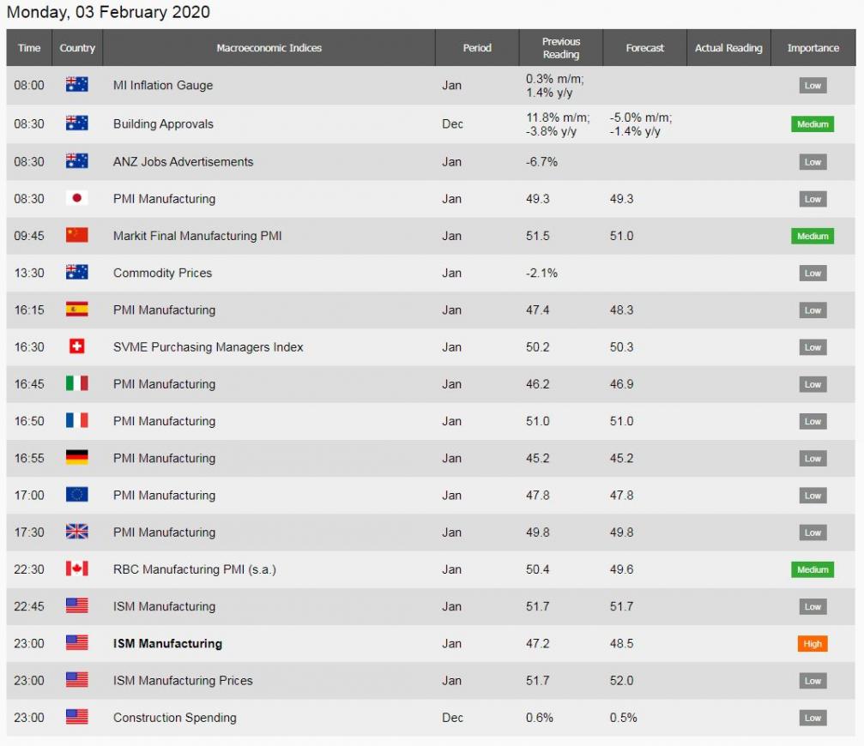Click the France flag icon

click(76, 421)
